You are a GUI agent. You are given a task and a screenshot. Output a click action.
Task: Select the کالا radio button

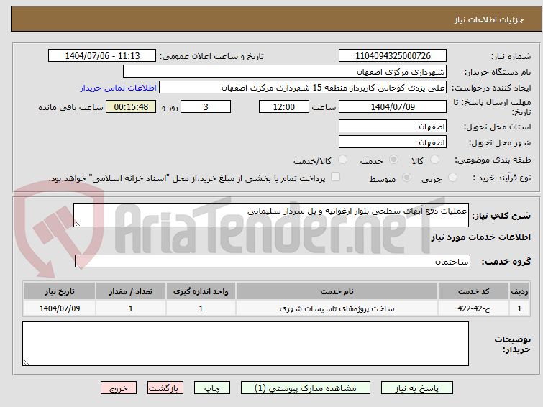[434, 160]
